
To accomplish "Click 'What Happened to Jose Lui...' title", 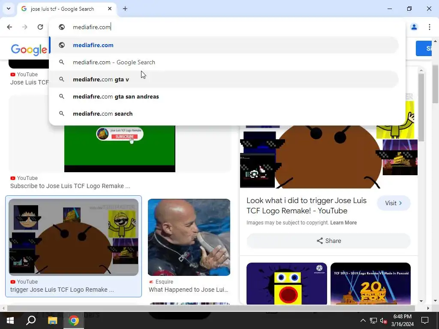I will [189, 290].
